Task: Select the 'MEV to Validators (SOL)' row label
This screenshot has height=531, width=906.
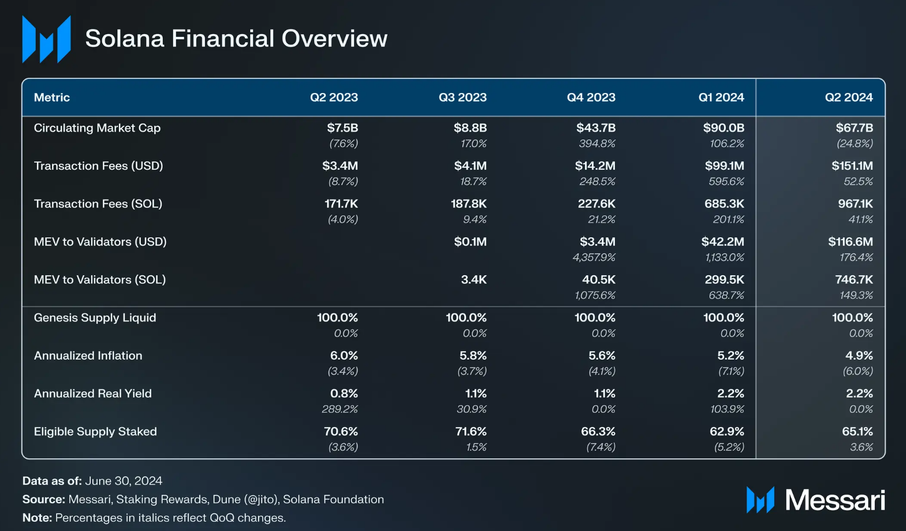Action: (100, 280)
